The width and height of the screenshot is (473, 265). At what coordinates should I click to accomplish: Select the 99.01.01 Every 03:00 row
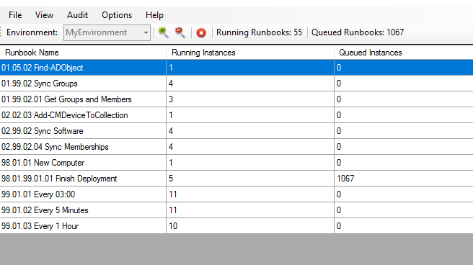[236, 194]
